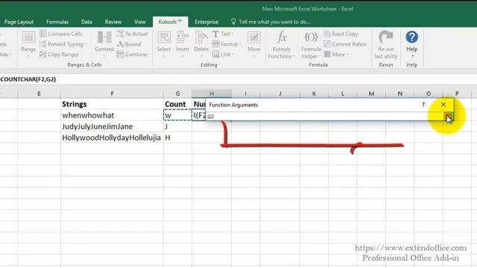This screenshot has width=477, height=268.
Task: Click cell containing whenwhowhat
Action: [112, 115]
